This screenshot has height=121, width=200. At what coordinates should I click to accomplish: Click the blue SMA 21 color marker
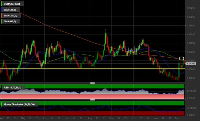tap(1, 10)
